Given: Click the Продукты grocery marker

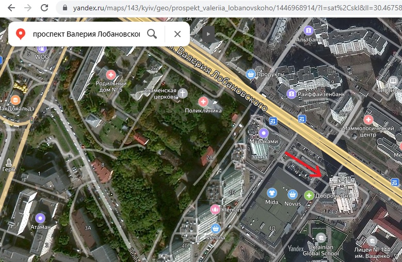Looking at the screenshot, I should 251,74.
